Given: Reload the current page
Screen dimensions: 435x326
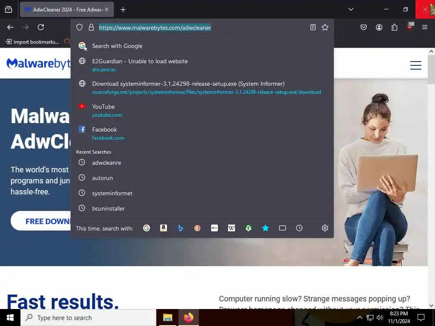Looking at the screenshot, I should pyautogui.click(x=41, y=27).
